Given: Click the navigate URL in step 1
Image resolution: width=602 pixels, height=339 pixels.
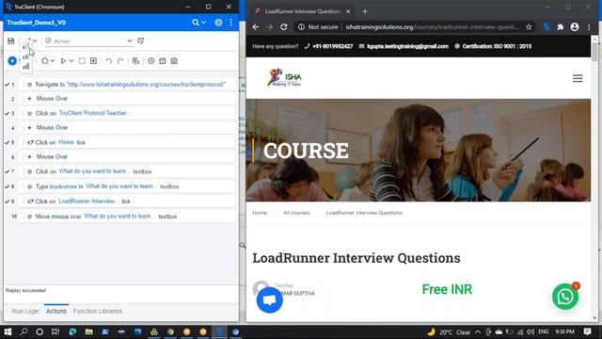Looking at the screenshot, I should pyautogui.click(x=146, y=84).
